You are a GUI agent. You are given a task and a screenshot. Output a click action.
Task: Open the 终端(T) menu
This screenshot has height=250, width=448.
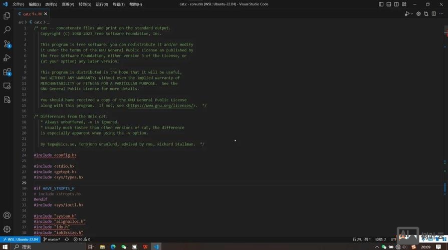tap(118, 4)
